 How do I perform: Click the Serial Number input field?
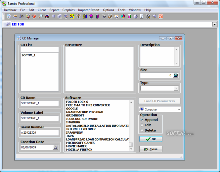40,133
